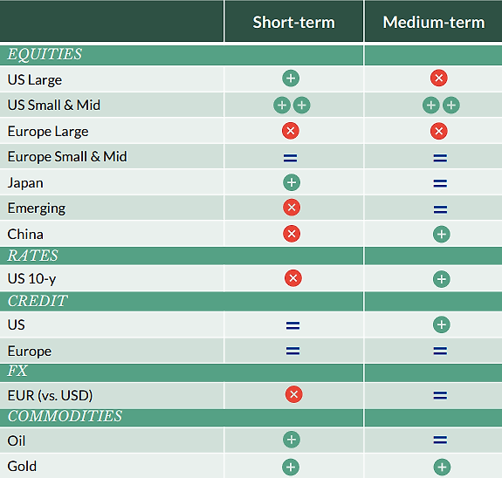This screenshot has height=478, width=502.
Task: Click Emerging medium-term equals sign
Action: tap(440, 209)
